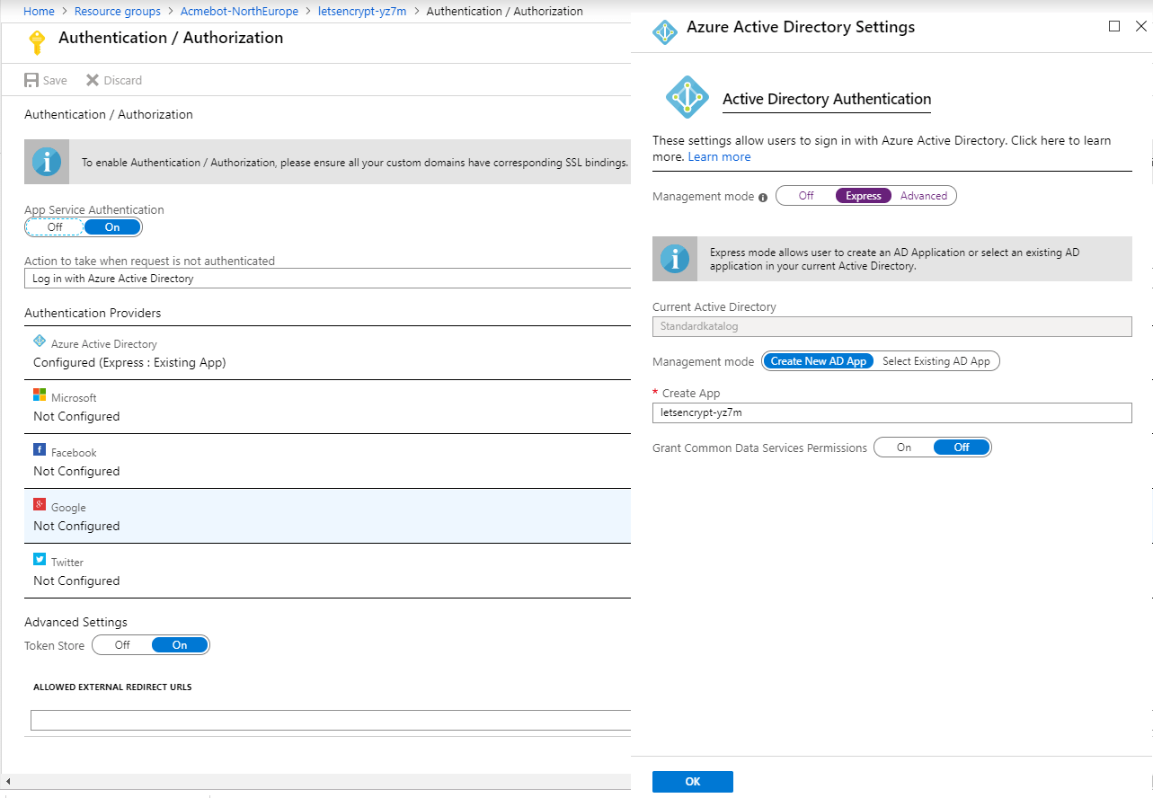Click the large Active Directory Authentication diamond icon
Screen dimensions: 1153x798
click(x=687, y=97)
